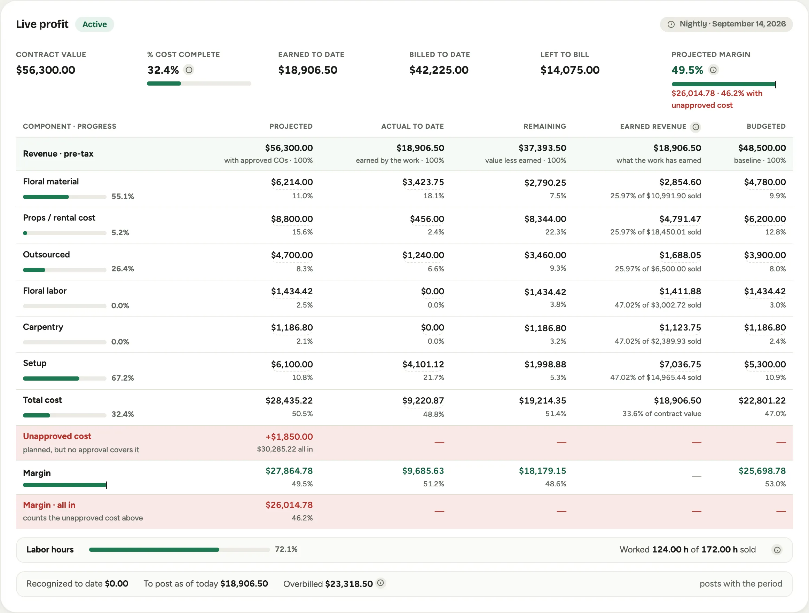
Task: Click the Setup 67.2% progress bar
Action: (65, 379)
